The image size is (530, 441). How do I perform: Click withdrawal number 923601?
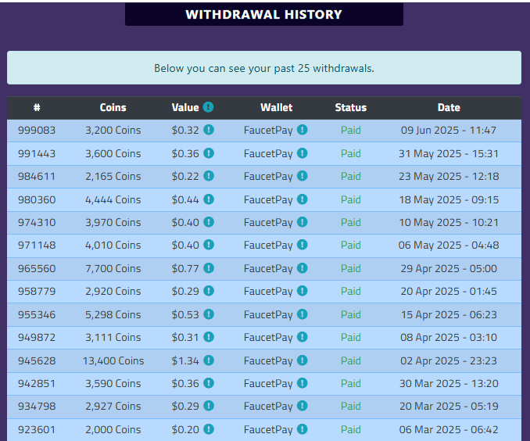pos(37,429)
